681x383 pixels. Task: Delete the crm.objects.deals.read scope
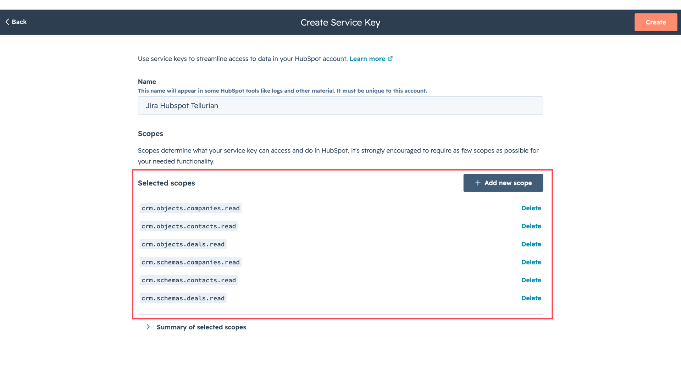(531, 244)
